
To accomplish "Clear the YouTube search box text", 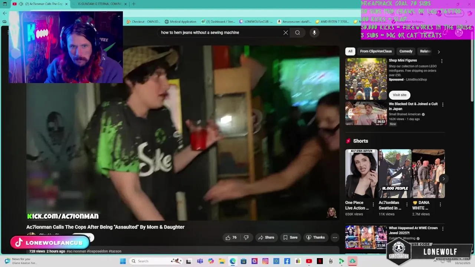I will point(286,33).
